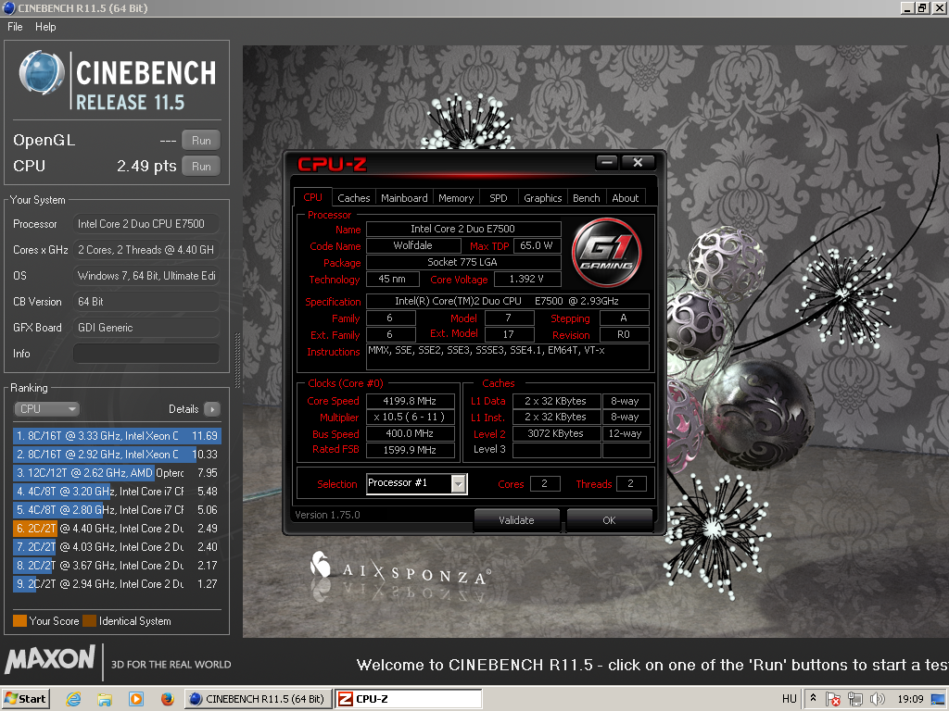The image size is (949, 711).
Task: Show hidden tray icons arrow
Action: click(813, 698)
